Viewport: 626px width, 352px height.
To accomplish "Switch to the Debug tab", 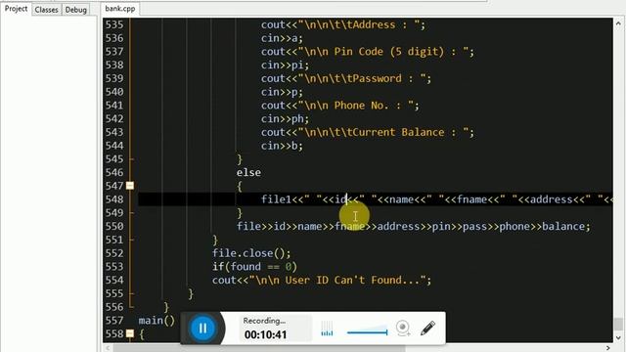I will point(76,10).
